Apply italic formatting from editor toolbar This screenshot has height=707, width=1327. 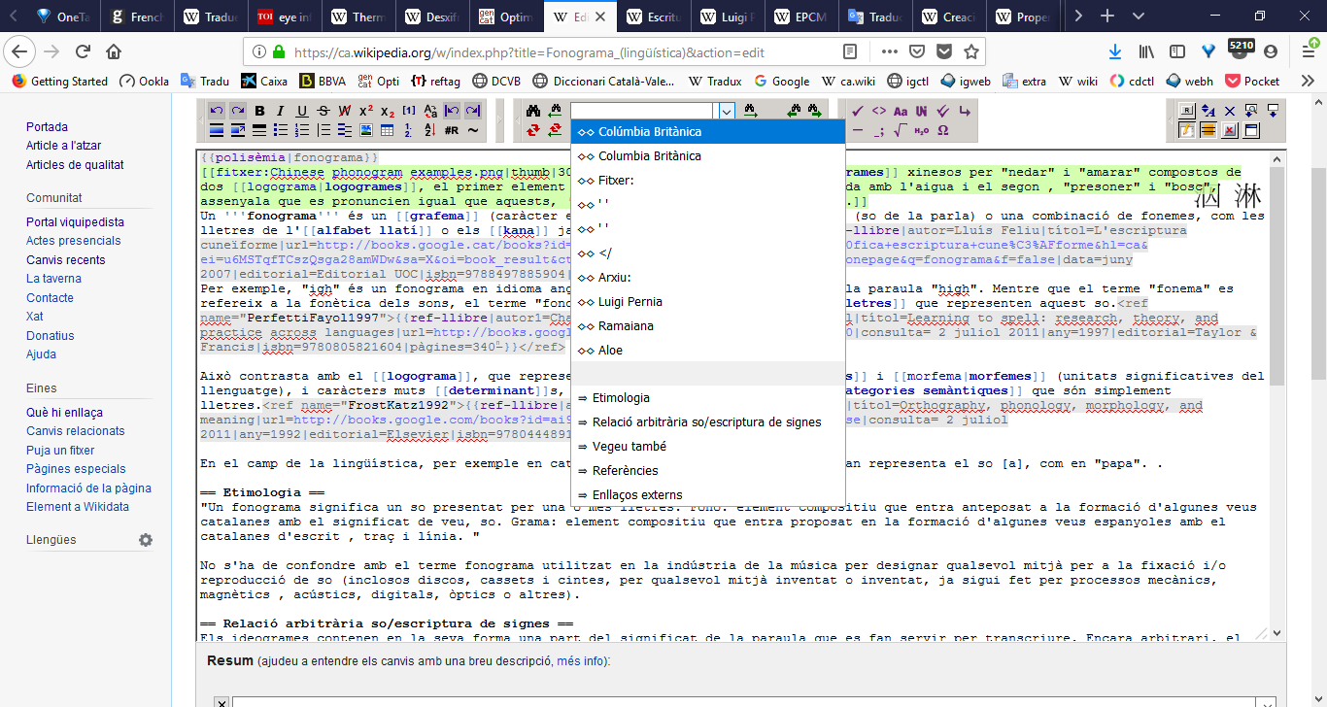281,111
